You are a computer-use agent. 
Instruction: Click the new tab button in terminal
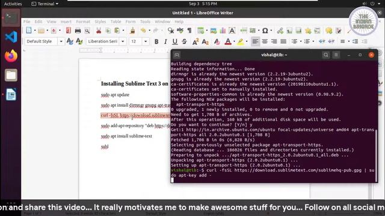coord(176,55)
